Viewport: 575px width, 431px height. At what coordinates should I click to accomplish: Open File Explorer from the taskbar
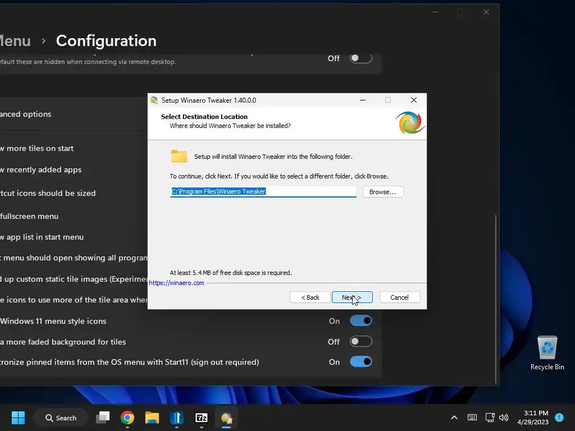(152, 418)
